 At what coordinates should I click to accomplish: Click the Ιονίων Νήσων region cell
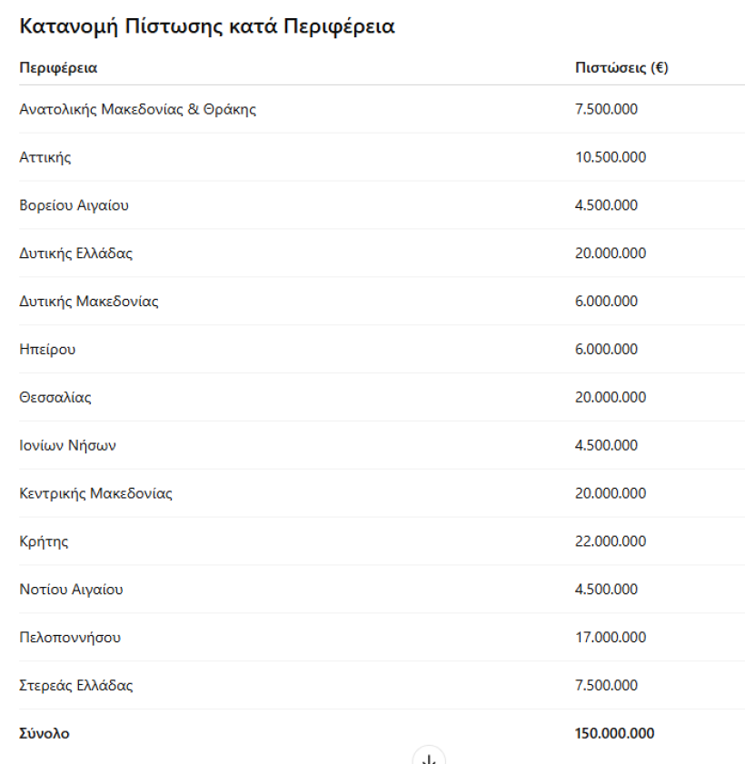(x=68, y=445)
